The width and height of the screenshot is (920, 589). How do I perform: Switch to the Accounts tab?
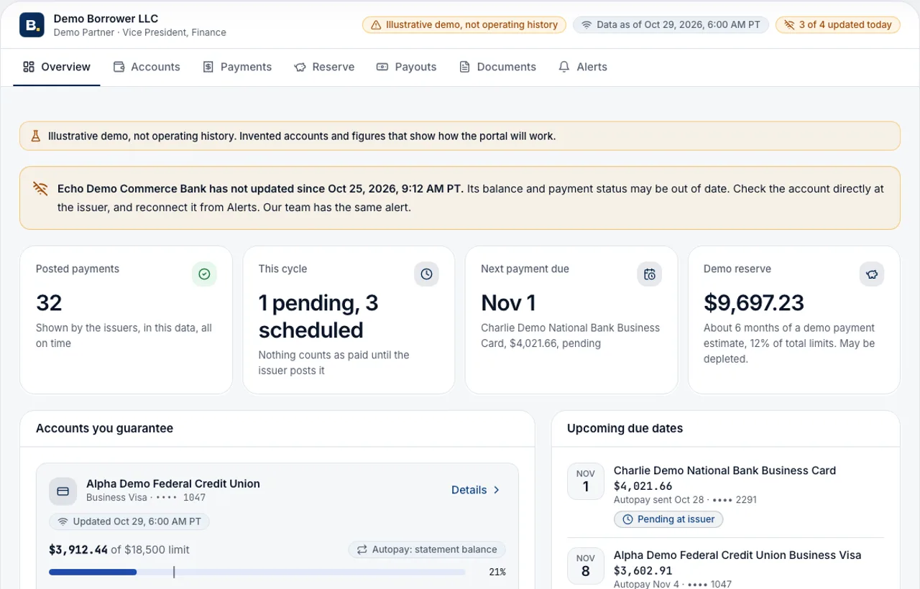147,67
